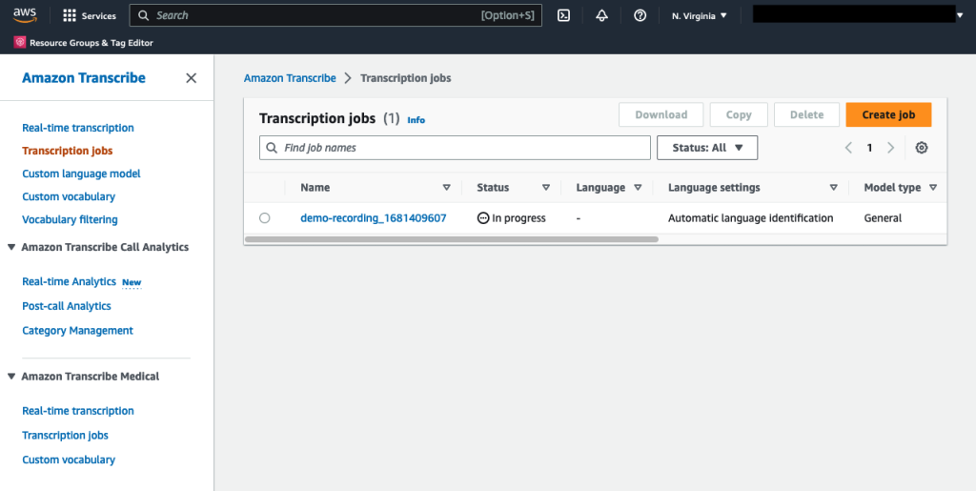Screen dimensions: 976x491
Task: Click the Create job button
Action: [888, 114]
